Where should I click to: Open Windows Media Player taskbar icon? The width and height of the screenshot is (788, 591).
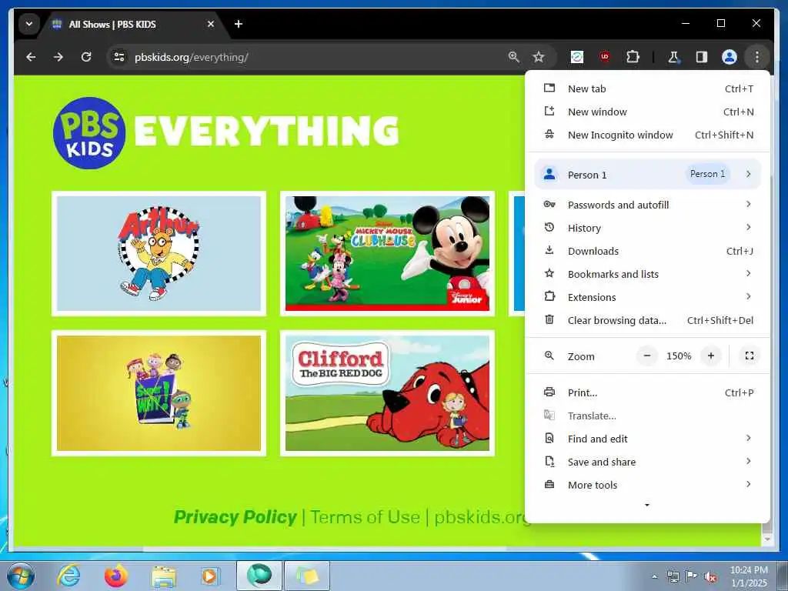click(x=210, y=576)
